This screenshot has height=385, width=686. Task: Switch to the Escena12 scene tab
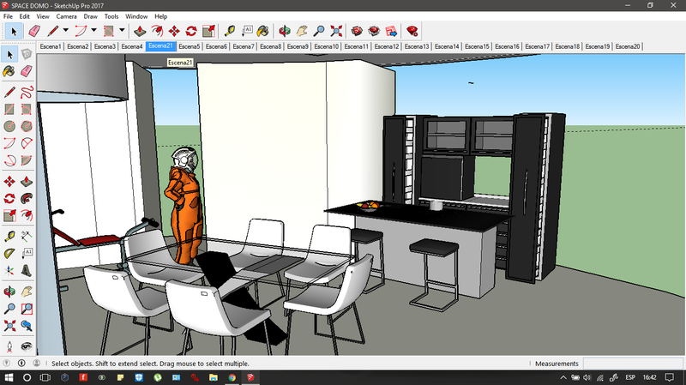pyautogui.click(x=387, y=46)
